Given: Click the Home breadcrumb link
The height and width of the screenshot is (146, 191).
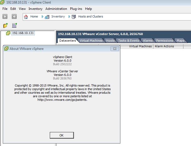Looking at the screenshot, I should pyautogui.click(x=34, y=16).
